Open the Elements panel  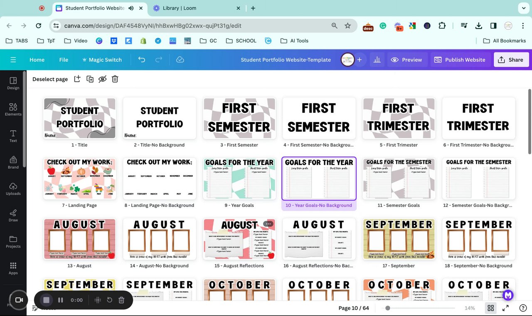13,109
